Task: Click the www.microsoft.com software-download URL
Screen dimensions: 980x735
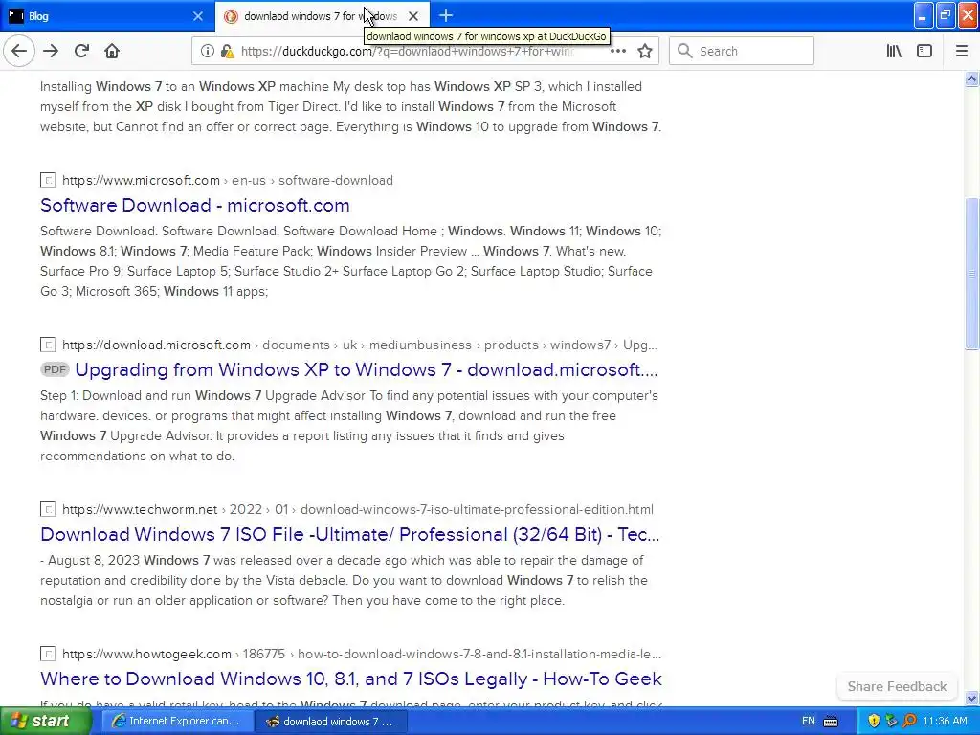Action: [x=228, y=181]
